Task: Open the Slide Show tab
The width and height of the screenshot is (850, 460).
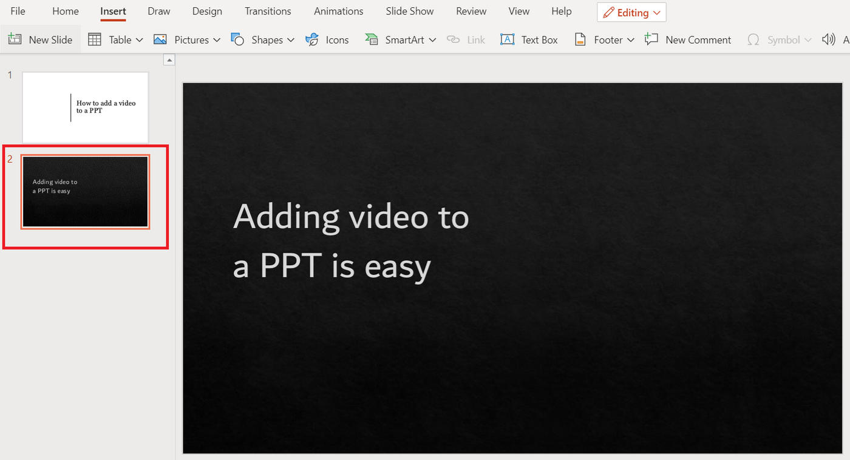Action: tap(409, 11)
